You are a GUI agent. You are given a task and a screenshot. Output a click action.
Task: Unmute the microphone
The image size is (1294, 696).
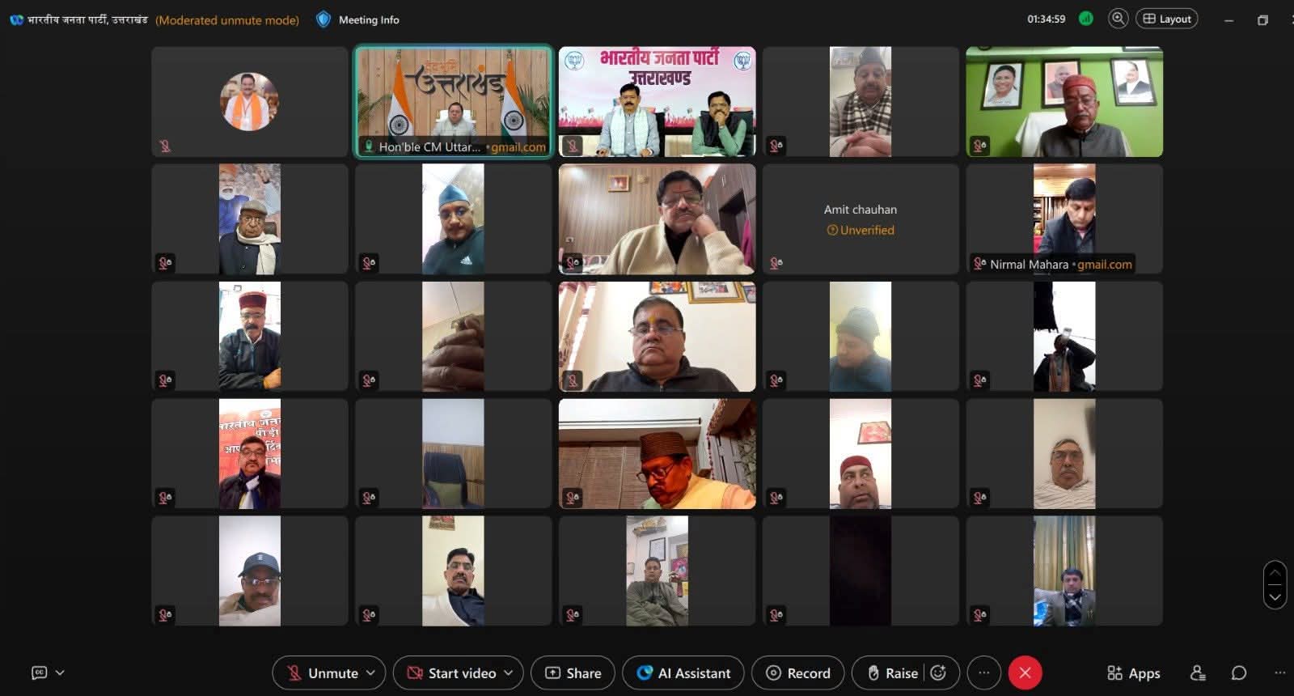pos(322,673)
